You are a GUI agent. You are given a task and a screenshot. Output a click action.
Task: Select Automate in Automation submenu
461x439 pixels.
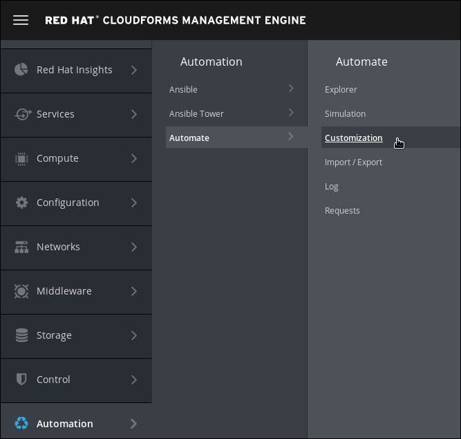236,138
